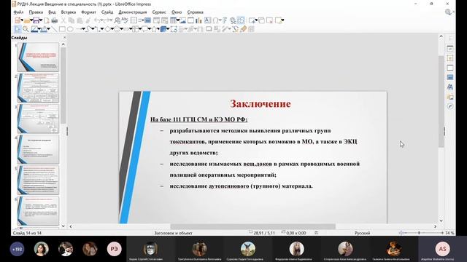Click the Slide Layout icon

tap(279, 20)
